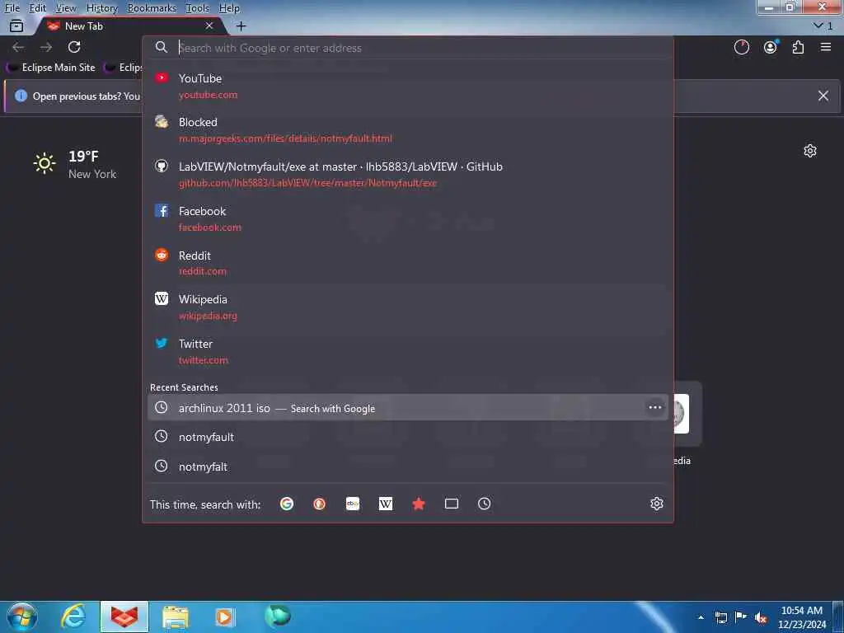The width and height of the screenshot is (844, 633).
Task: Open the File menu
Action: click(12, 8)
